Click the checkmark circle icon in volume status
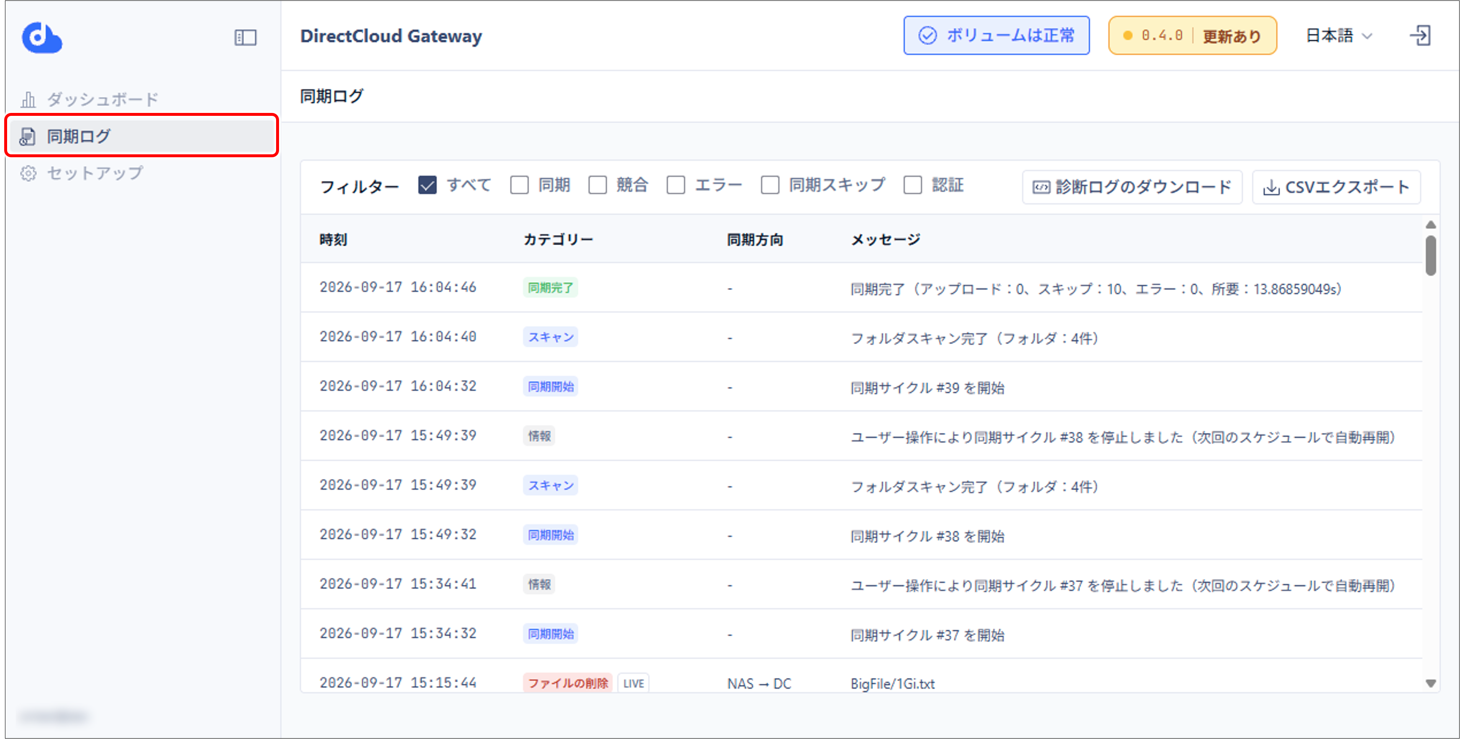This screenshot has height=739, width=1460. [927, 35]
